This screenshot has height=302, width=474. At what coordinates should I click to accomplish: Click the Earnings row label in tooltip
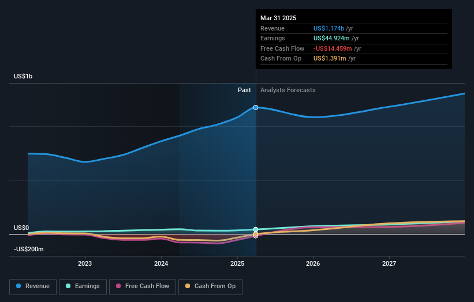pyautogui.click(x=273, y=38)
